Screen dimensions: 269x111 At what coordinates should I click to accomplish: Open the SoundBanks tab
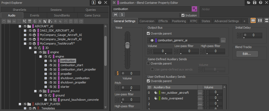61,15
